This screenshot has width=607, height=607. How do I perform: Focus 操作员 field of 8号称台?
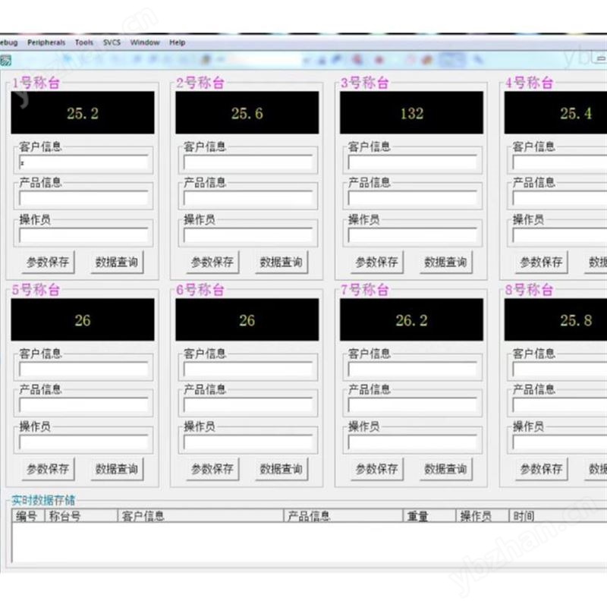tap(560, 442)
